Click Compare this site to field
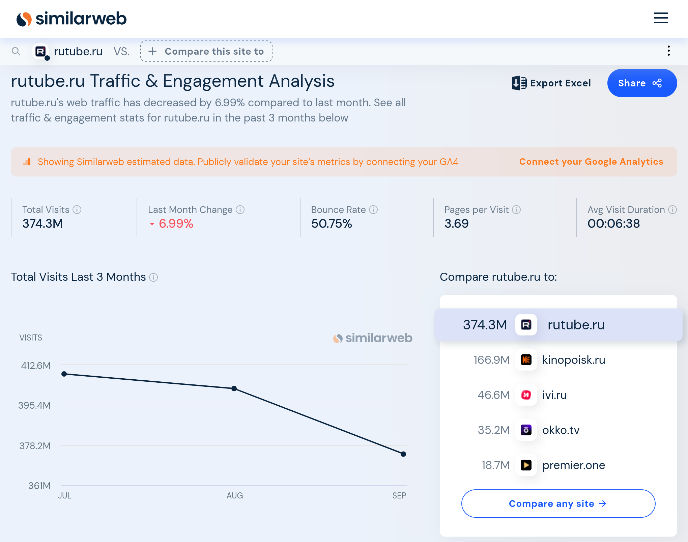 point(206,51)
